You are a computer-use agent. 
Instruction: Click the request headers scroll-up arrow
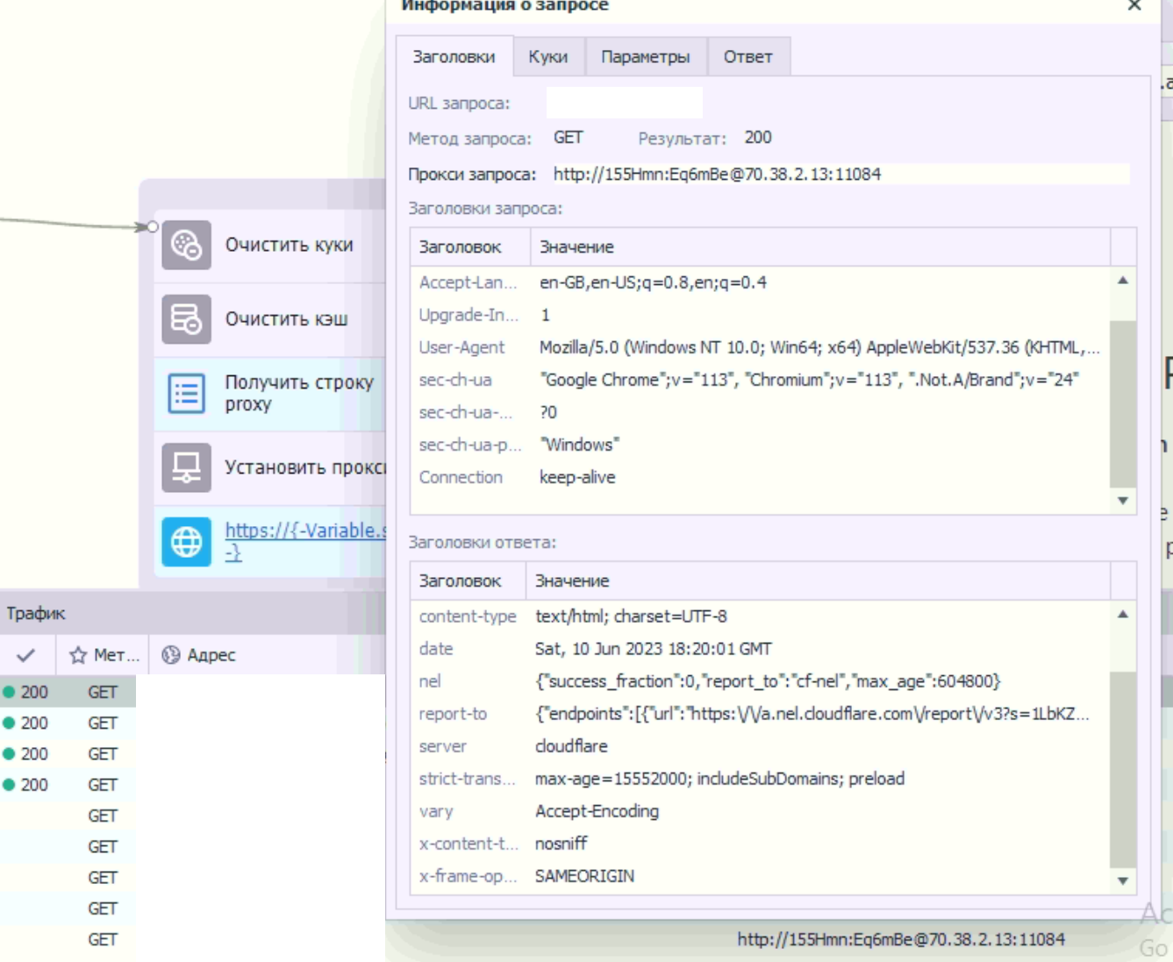click(1123, 281)
